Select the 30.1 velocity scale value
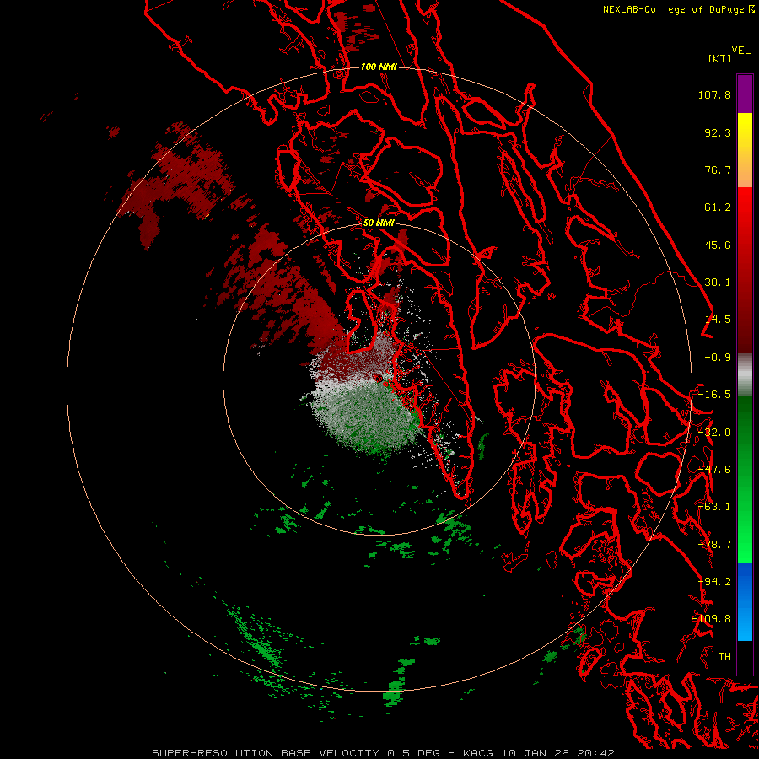 click(x=718, y=283)
